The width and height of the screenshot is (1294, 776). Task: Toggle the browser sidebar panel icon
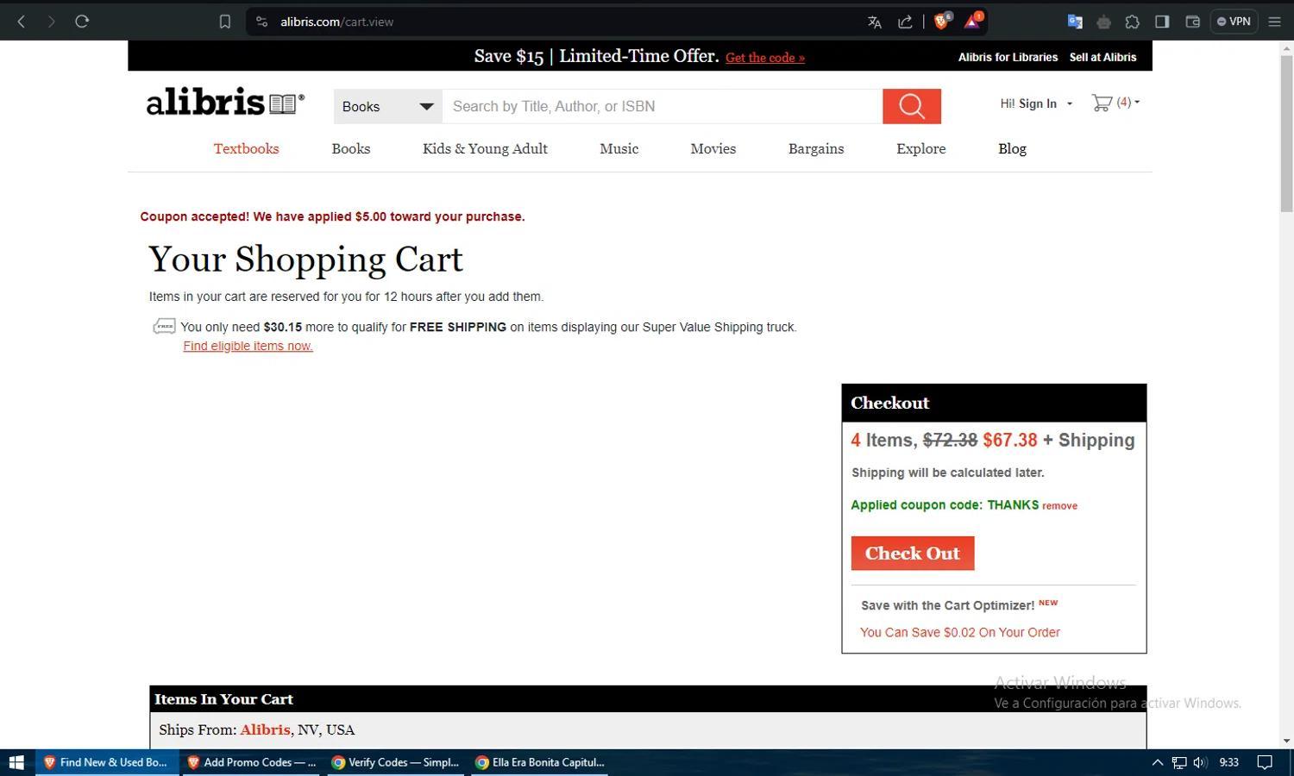pyautogui.click(x=1162, y=22)
